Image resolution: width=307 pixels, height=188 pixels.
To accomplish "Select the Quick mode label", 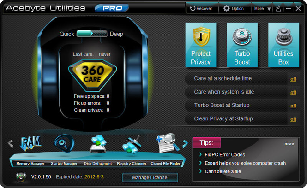I will [x=67, y=34].
